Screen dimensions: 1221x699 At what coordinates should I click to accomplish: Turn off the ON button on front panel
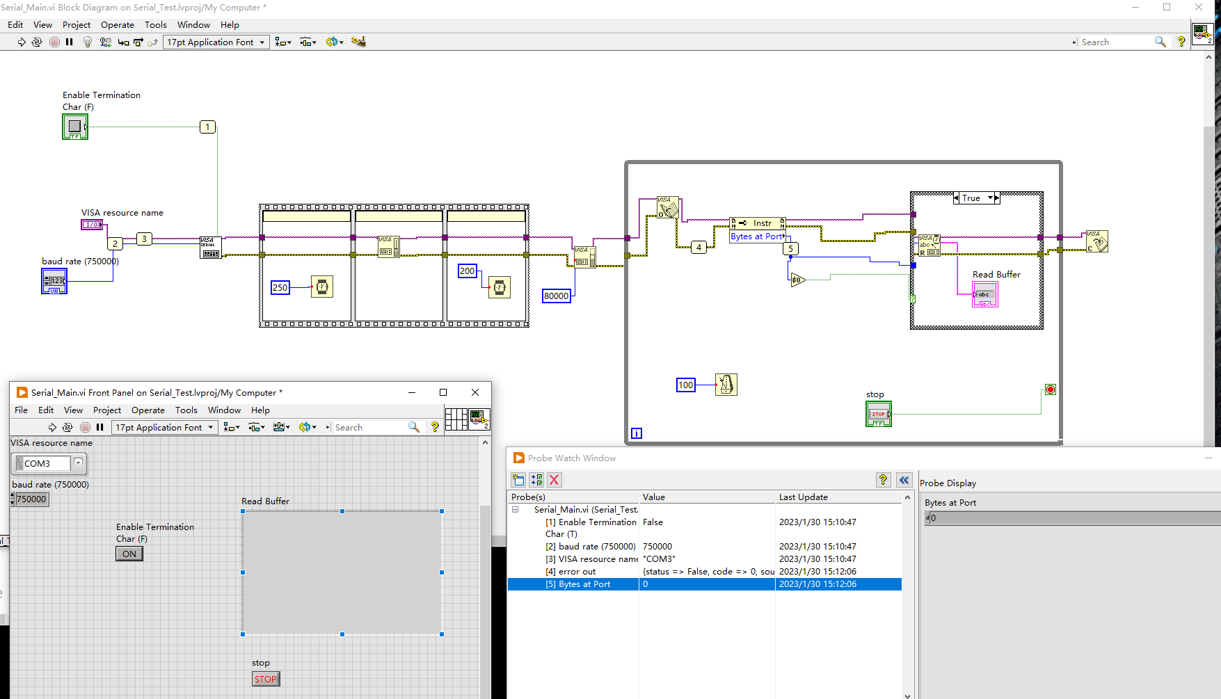pos(129,554)
